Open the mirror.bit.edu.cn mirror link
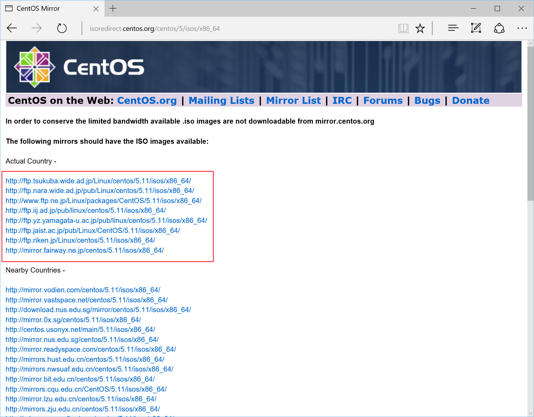 pos(80,379)
